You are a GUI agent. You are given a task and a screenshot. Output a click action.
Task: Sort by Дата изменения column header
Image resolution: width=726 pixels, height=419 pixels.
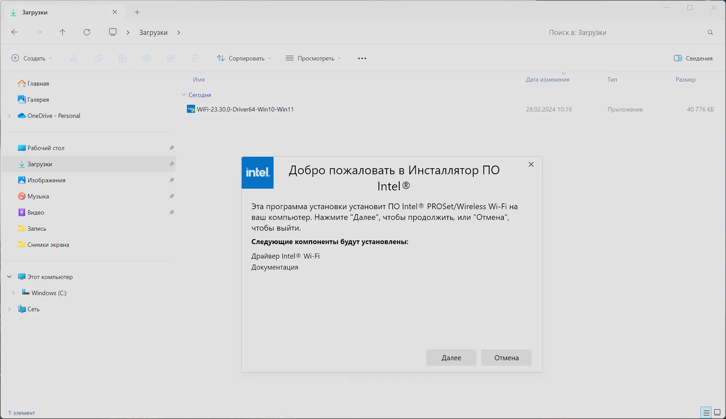tap(547, 79)
